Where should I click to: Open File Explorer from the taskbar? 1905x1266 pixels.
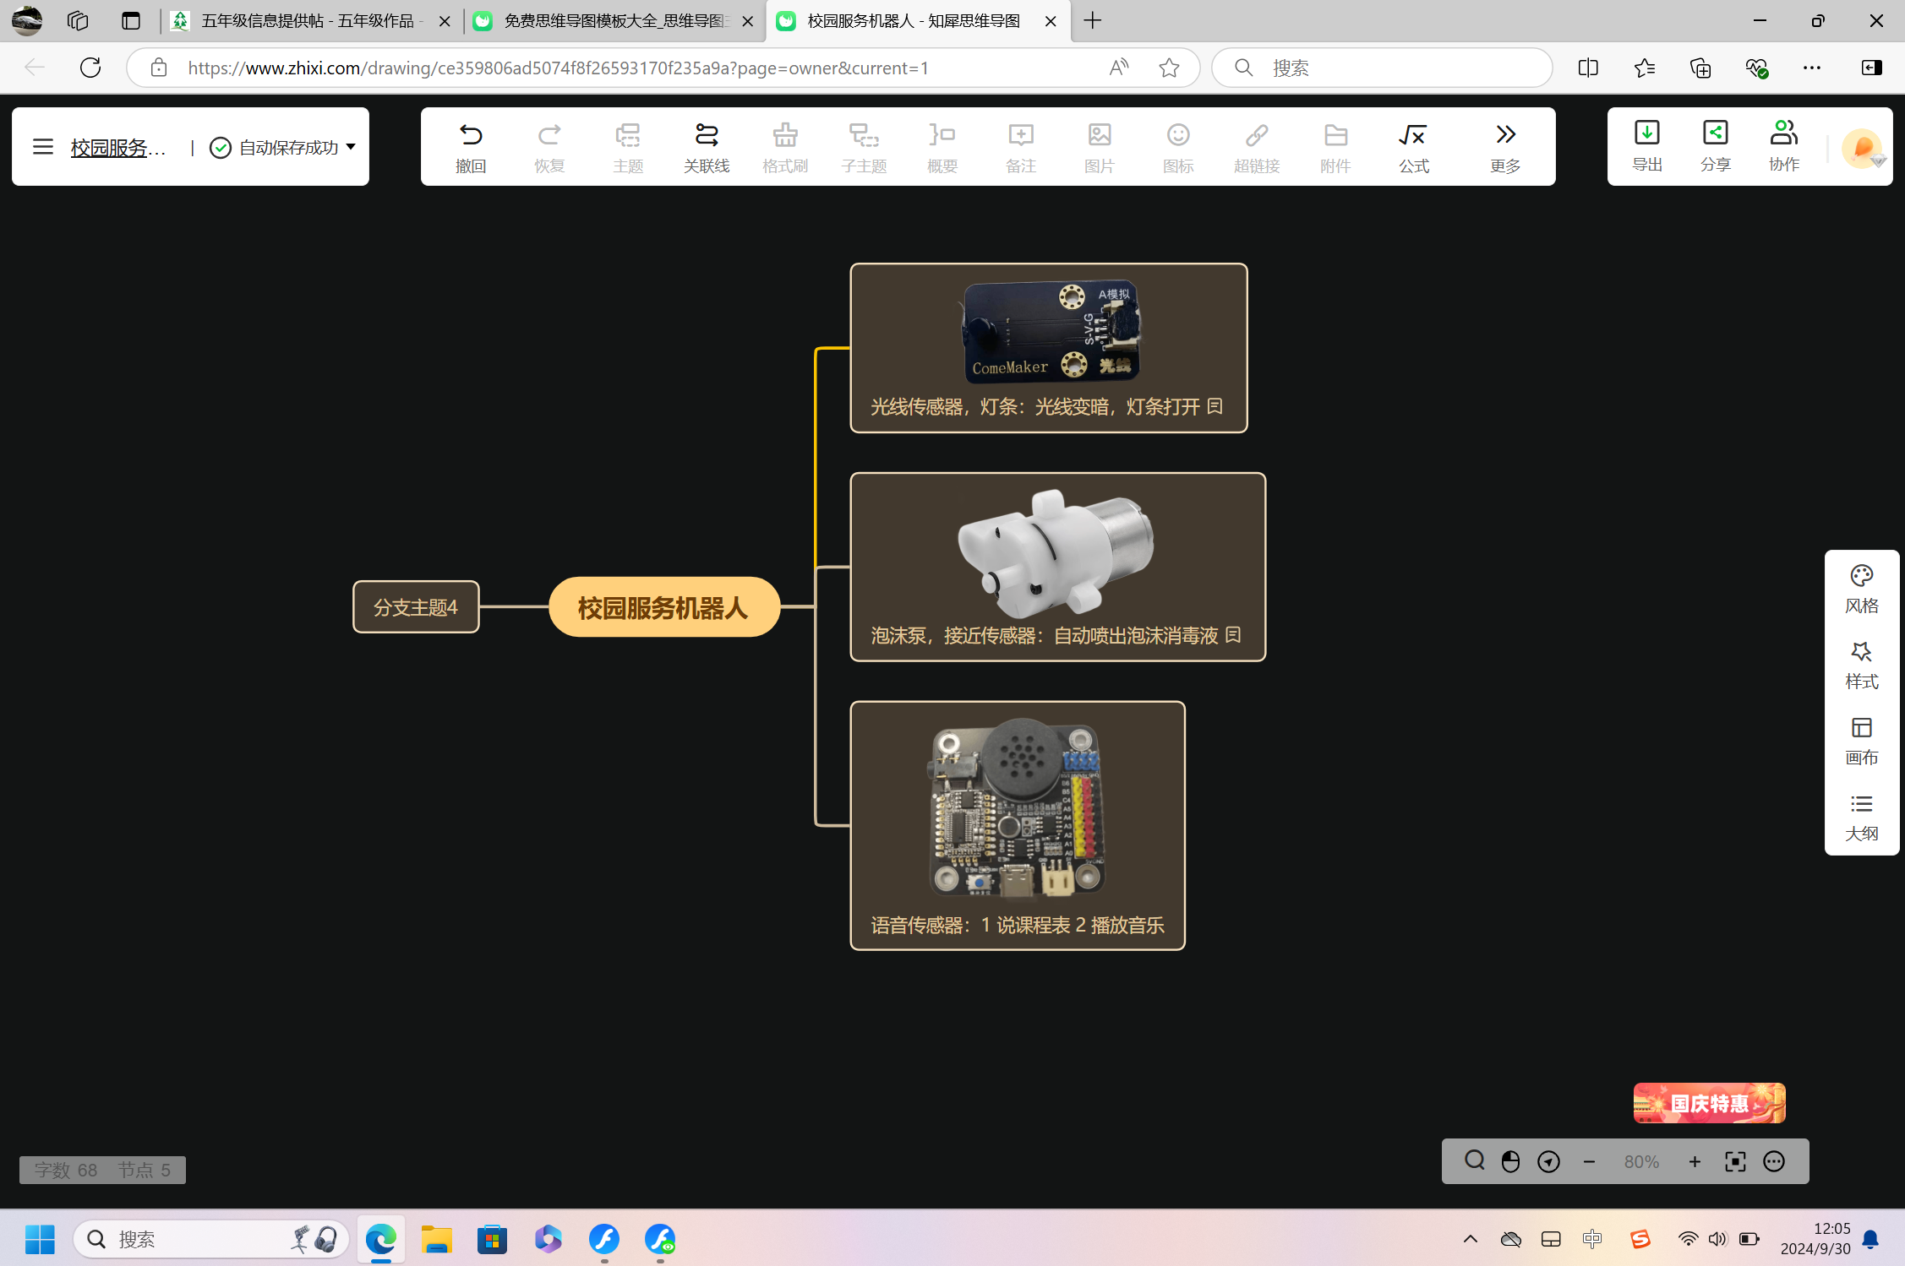[x=437, y=1240]
